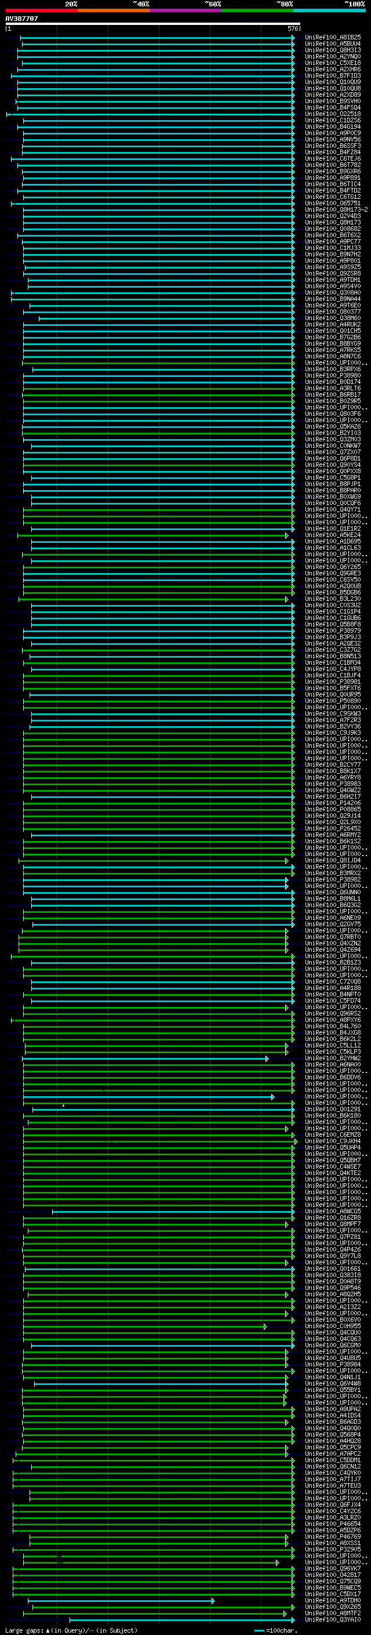This screenshot has width=371, height=1635.
Task: Click the red 20% identity color bar
Action: (41, 10)
